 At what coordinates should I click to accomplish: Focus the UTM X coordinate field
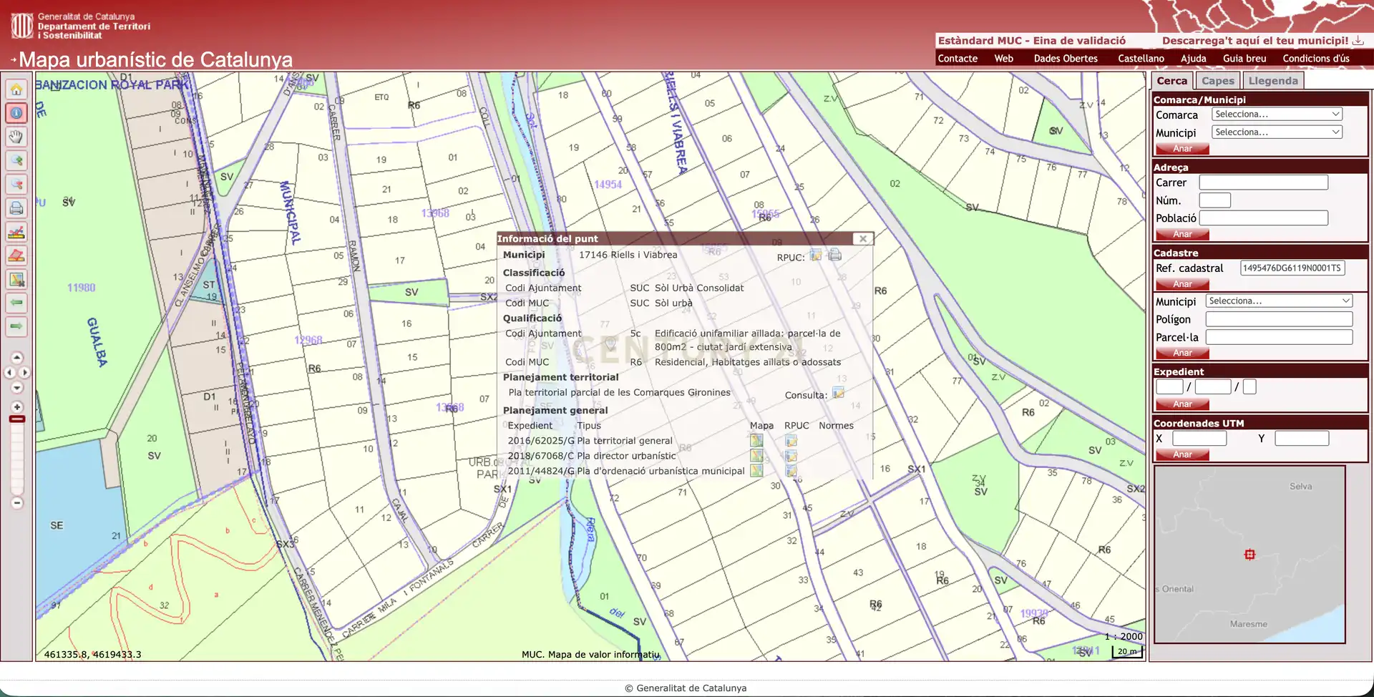pyautogui.click(x=1199, y=439)
